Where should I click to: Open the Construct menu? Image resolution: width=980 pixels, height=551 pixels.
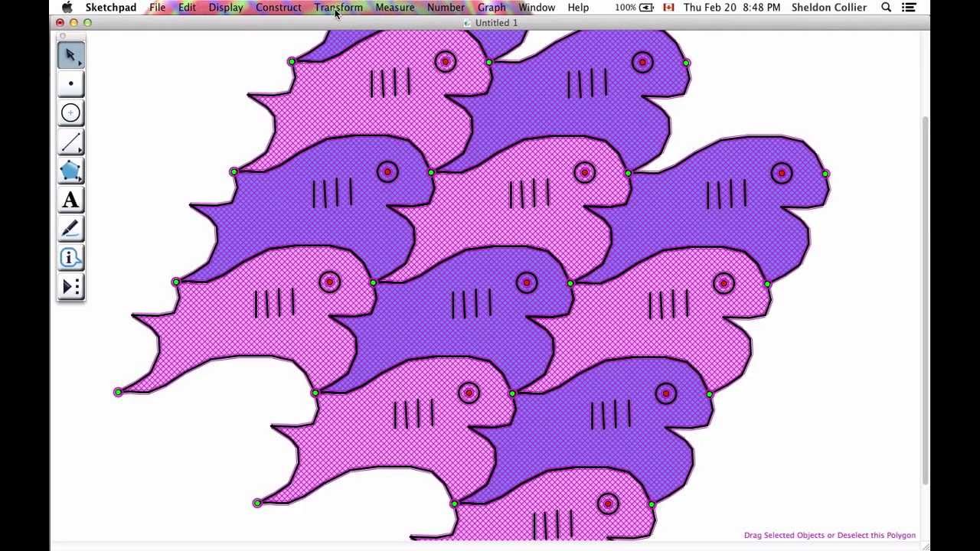click(279, 8)
